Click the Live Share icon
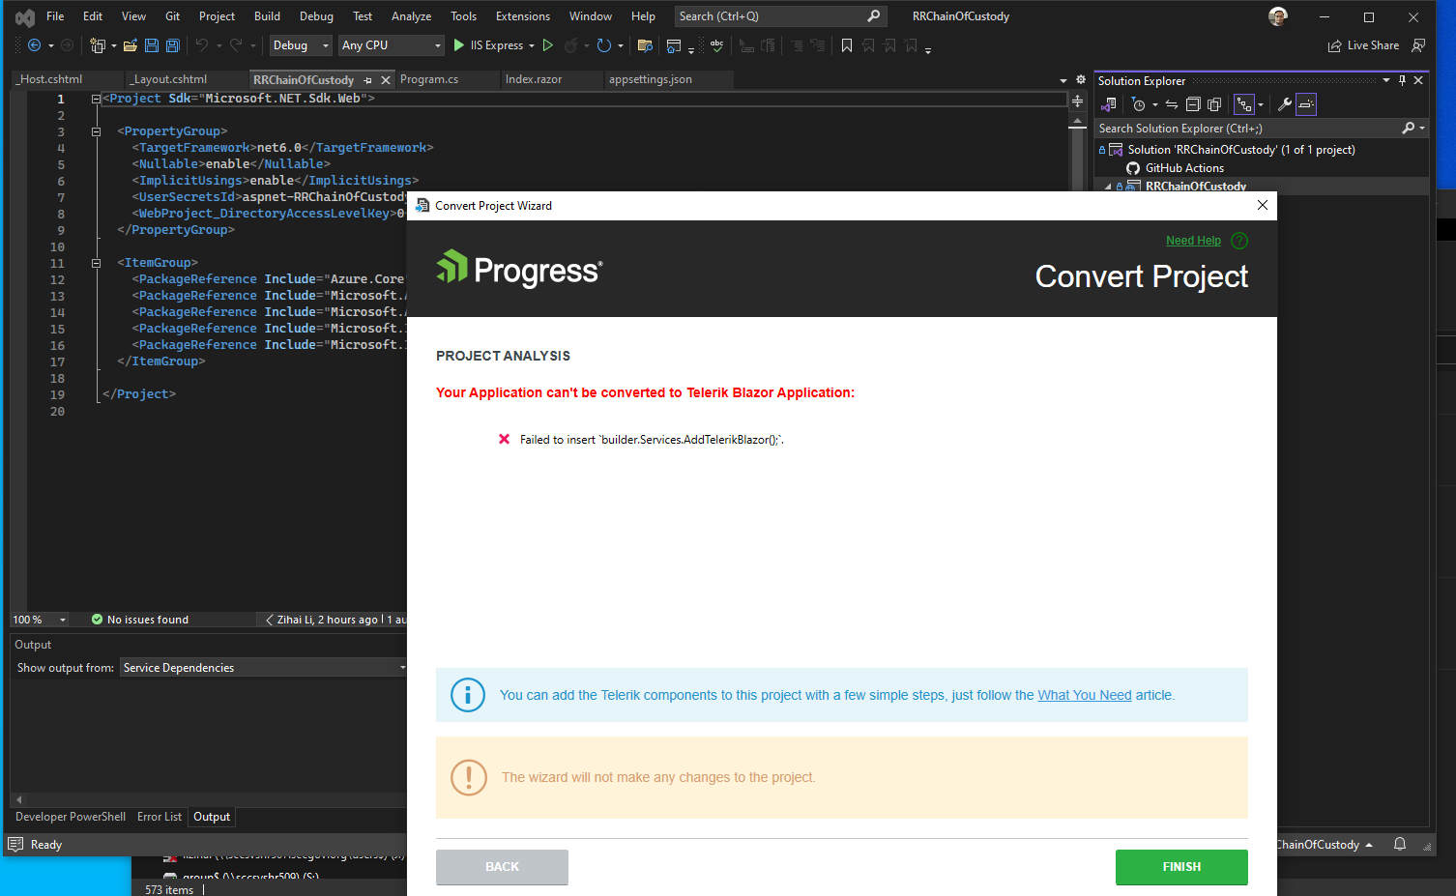1456x896 pixels. click(1335, 45)
